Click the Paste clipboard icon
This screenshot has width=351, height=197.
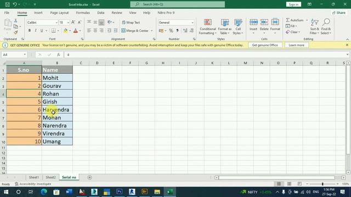[8, 23]
